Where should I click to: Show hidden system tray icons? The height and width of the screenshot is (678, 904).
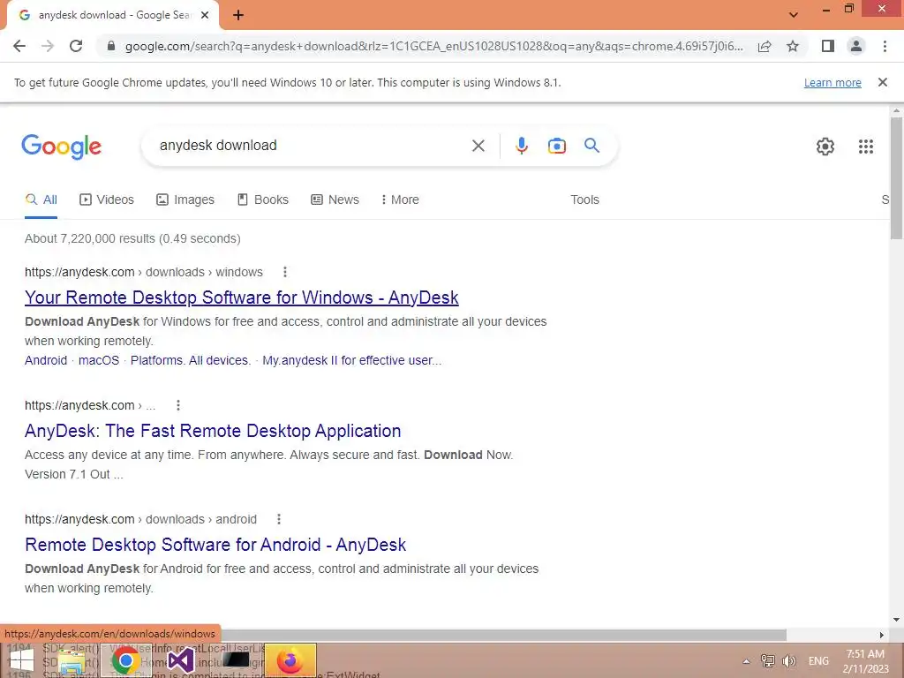click(746, 661)
